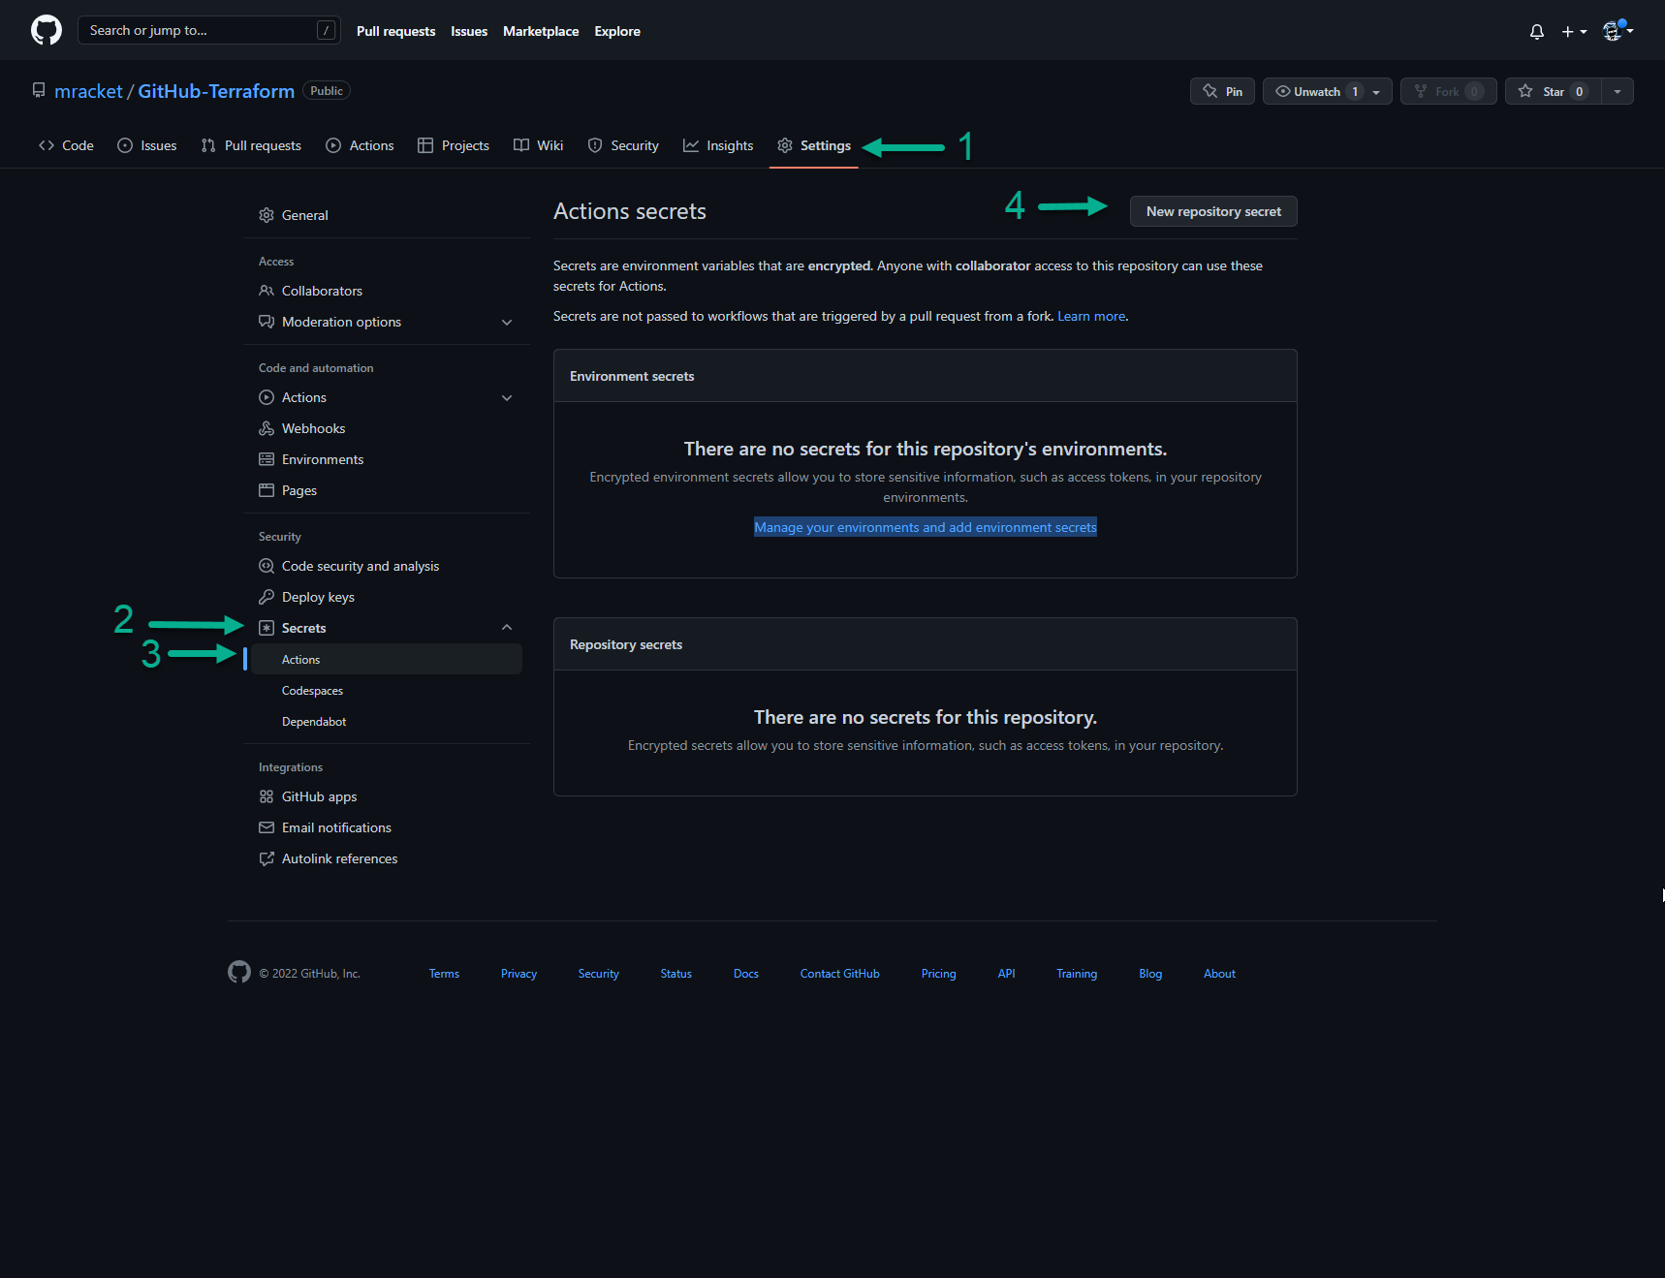Expand Moderation options chevron

point(507,322)
